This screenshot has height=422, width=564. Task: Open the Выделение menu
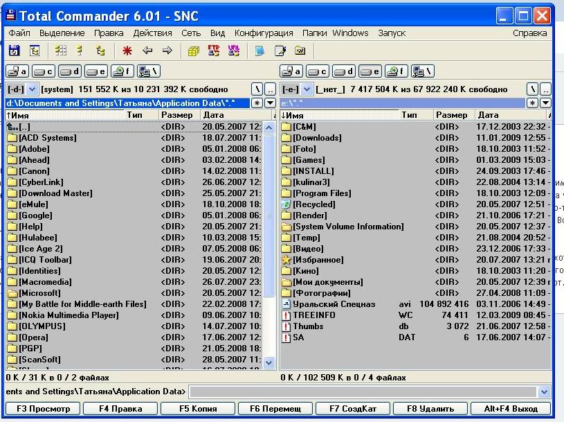click(x=62, y=33)
